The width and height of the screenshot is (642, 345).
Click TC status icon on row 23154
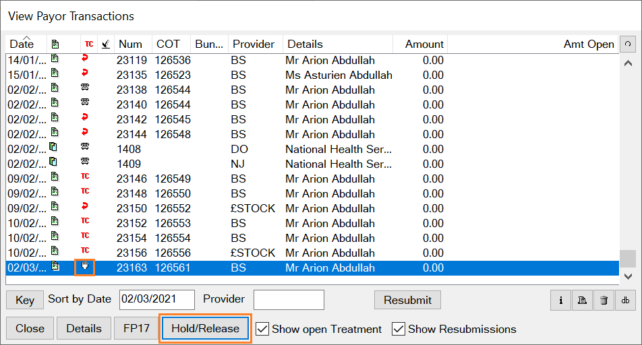(85, 236)
